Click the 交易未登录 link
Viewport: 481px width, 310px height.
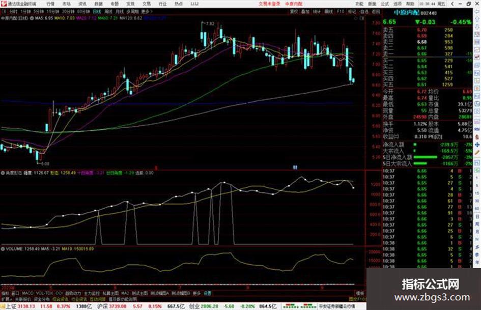click(269, 4)
